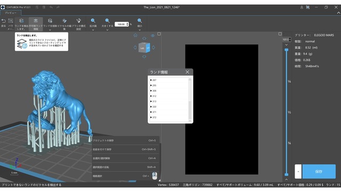
Task: Click the blue 保存 save button
Action: point(319,172)
